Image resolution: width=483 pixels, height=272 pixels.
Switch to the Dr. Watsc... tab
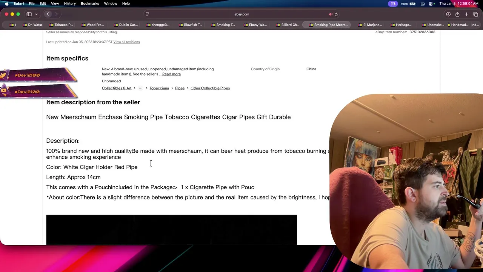point(33,25)
